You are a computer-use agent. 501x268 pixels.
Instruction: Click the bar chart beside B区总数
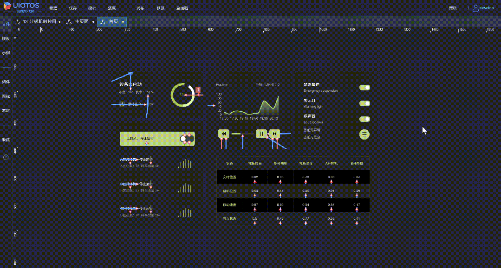click(185, 188)
